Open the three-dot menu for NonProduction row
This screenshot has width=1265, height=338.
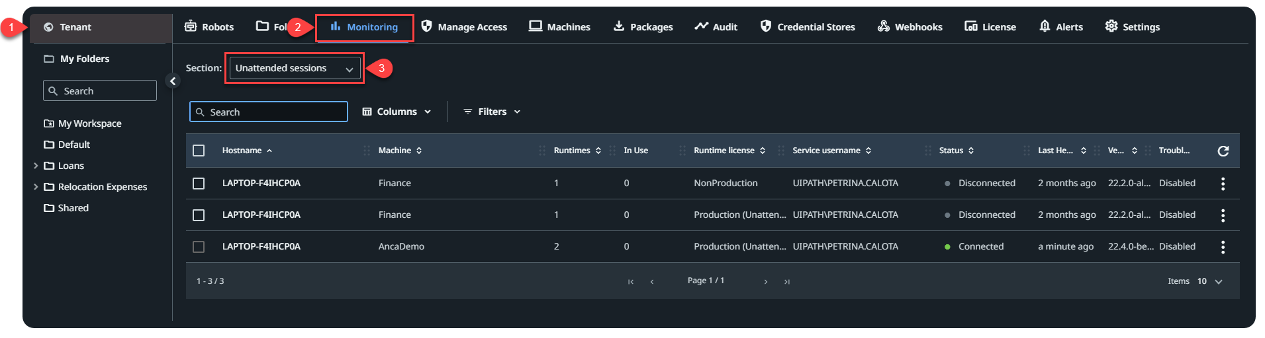tap(1223, 184)
